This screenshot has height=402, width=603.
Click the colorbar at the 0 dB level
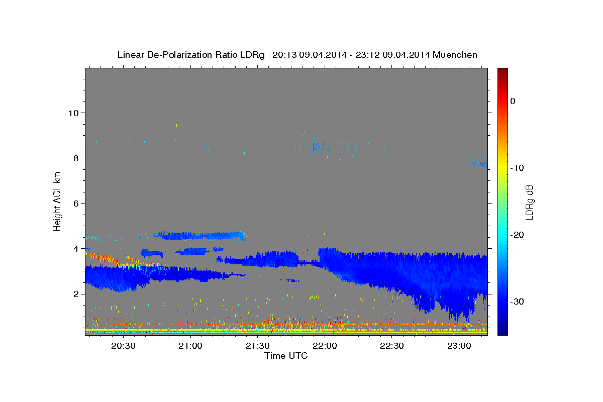[502, 101]
